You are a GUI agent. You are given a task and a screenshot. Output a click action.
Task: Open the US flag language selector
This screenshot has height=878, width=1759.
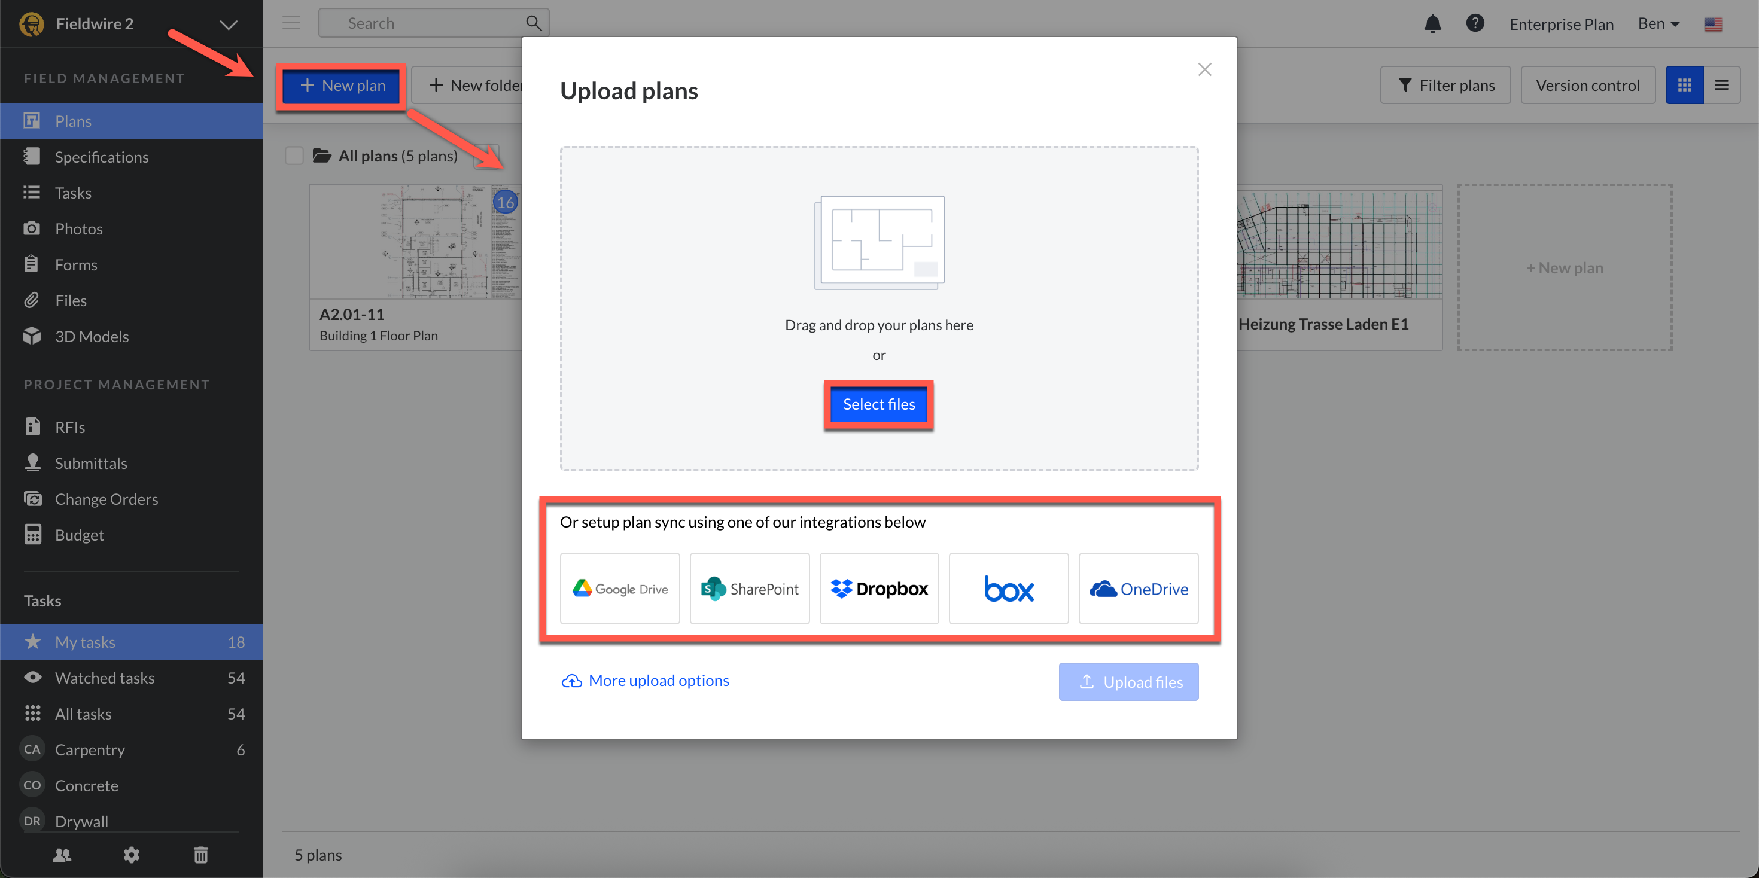(x=1712, y=25)
